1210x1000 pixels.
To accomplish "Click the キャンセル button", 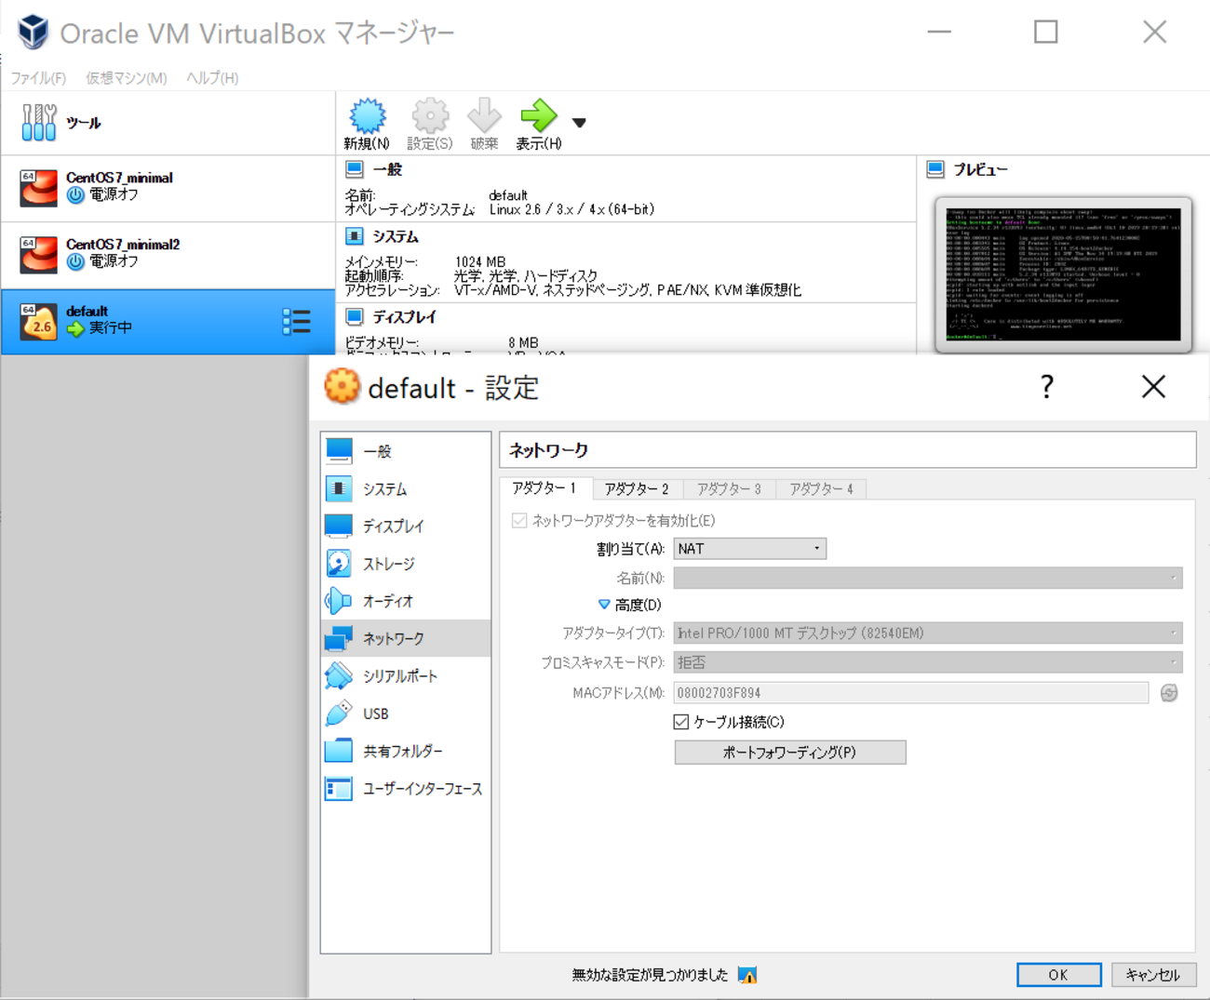I will tap(1153, 975).
